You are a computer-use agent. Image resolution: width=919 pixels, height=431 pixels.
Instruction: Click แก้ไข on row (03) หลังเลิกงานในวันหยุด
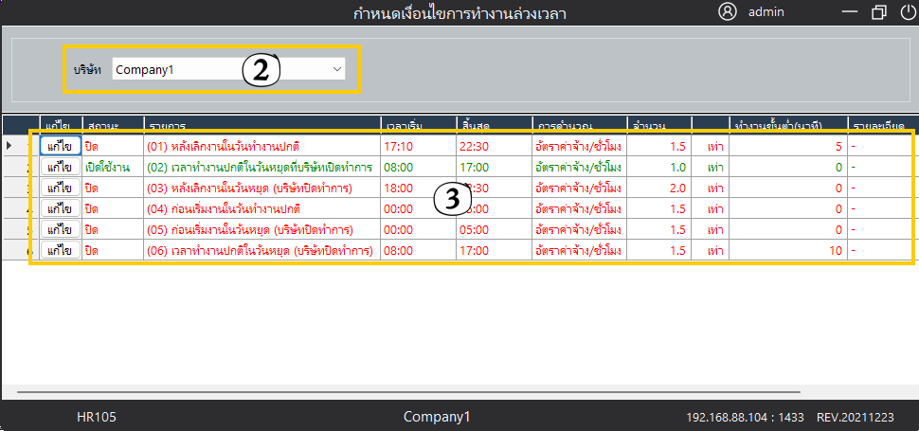click(60, 188)
